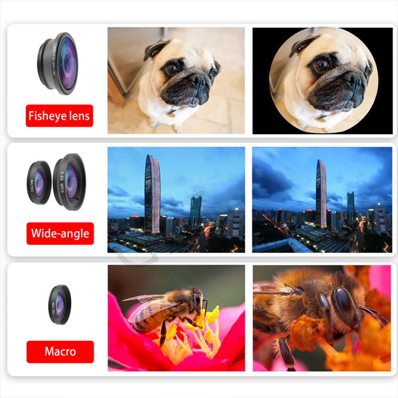Image resolution: width=398 pixels, height=398 pixels.
Task: Select the 0.6X WIDE lens image
Action: tap(70, 182)
